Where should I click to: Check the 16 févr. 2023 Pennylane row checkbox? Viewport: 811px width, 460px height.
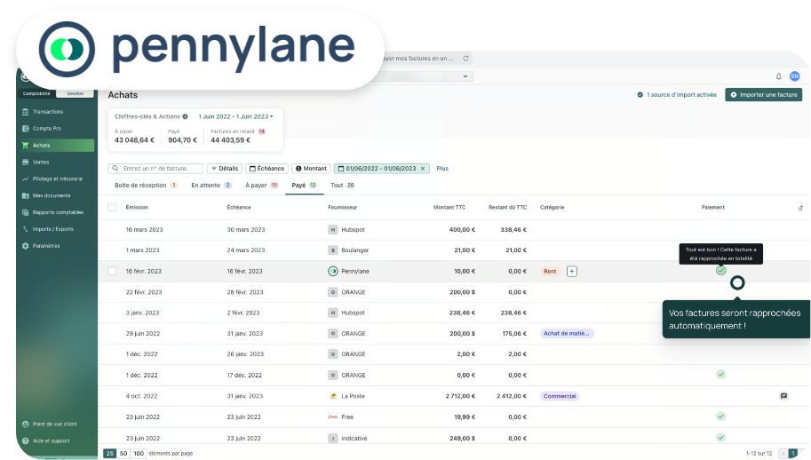pyautogui.click(x=112, y=271)
